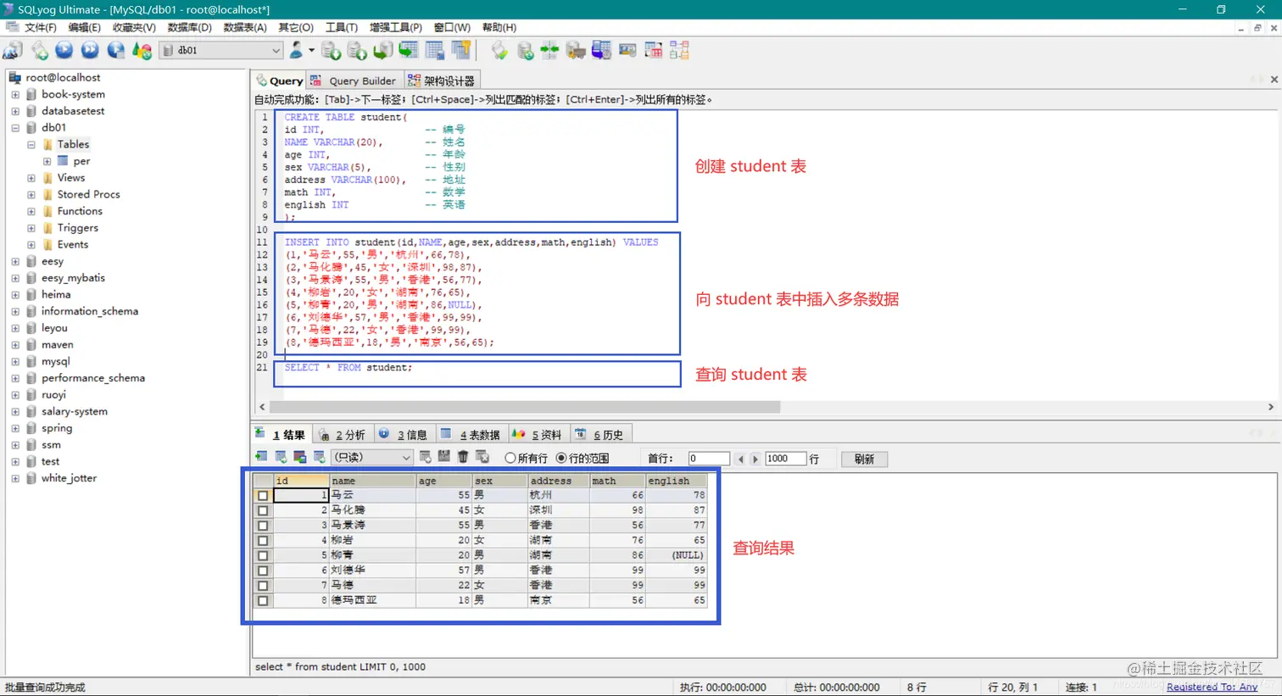Open the 增强工具(P) menu

(x=396, y=28)
